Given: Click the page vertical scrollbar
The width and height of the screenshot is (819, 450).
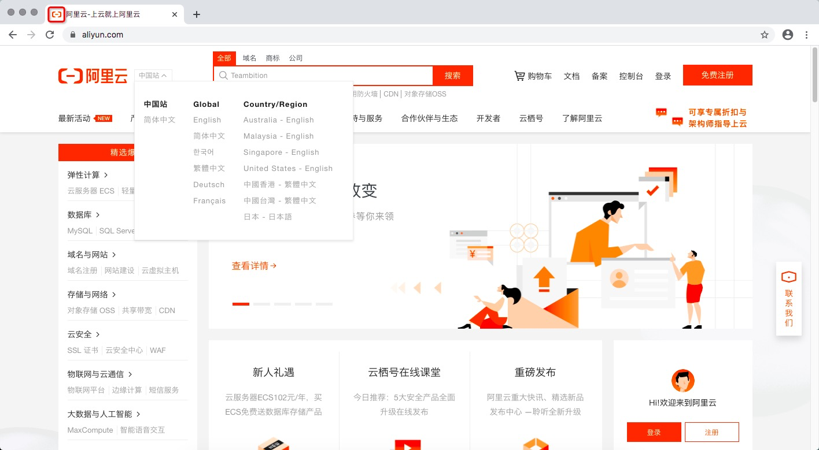Looking at the screenshot, I should pyautogui.click(x=814, y=75).
